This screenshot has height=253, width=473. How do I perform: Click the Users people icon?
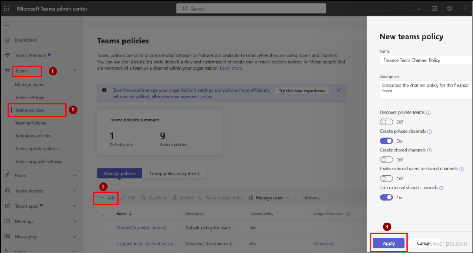tap(8, 175)
